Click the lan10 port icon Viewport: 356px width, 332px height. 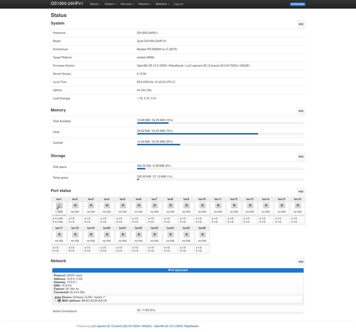(202, 205)
